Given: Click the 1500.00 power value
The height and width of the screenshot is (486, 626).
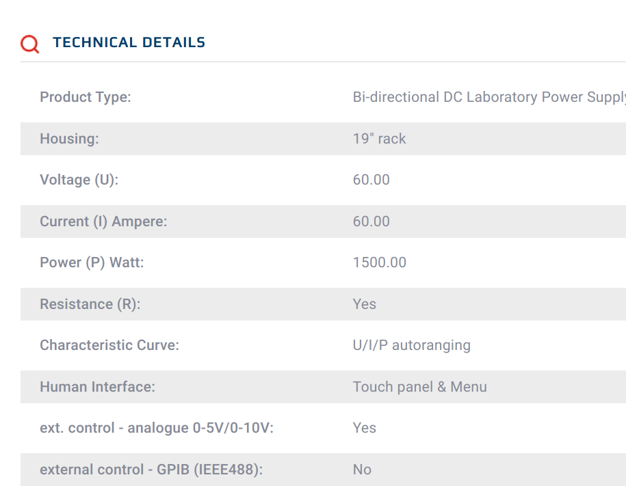Looking at the screenshot, I should coord(380,262).
